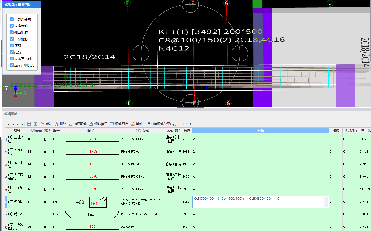Click 长度 column header
371x231 pixels.
click(x=187, y=131)
